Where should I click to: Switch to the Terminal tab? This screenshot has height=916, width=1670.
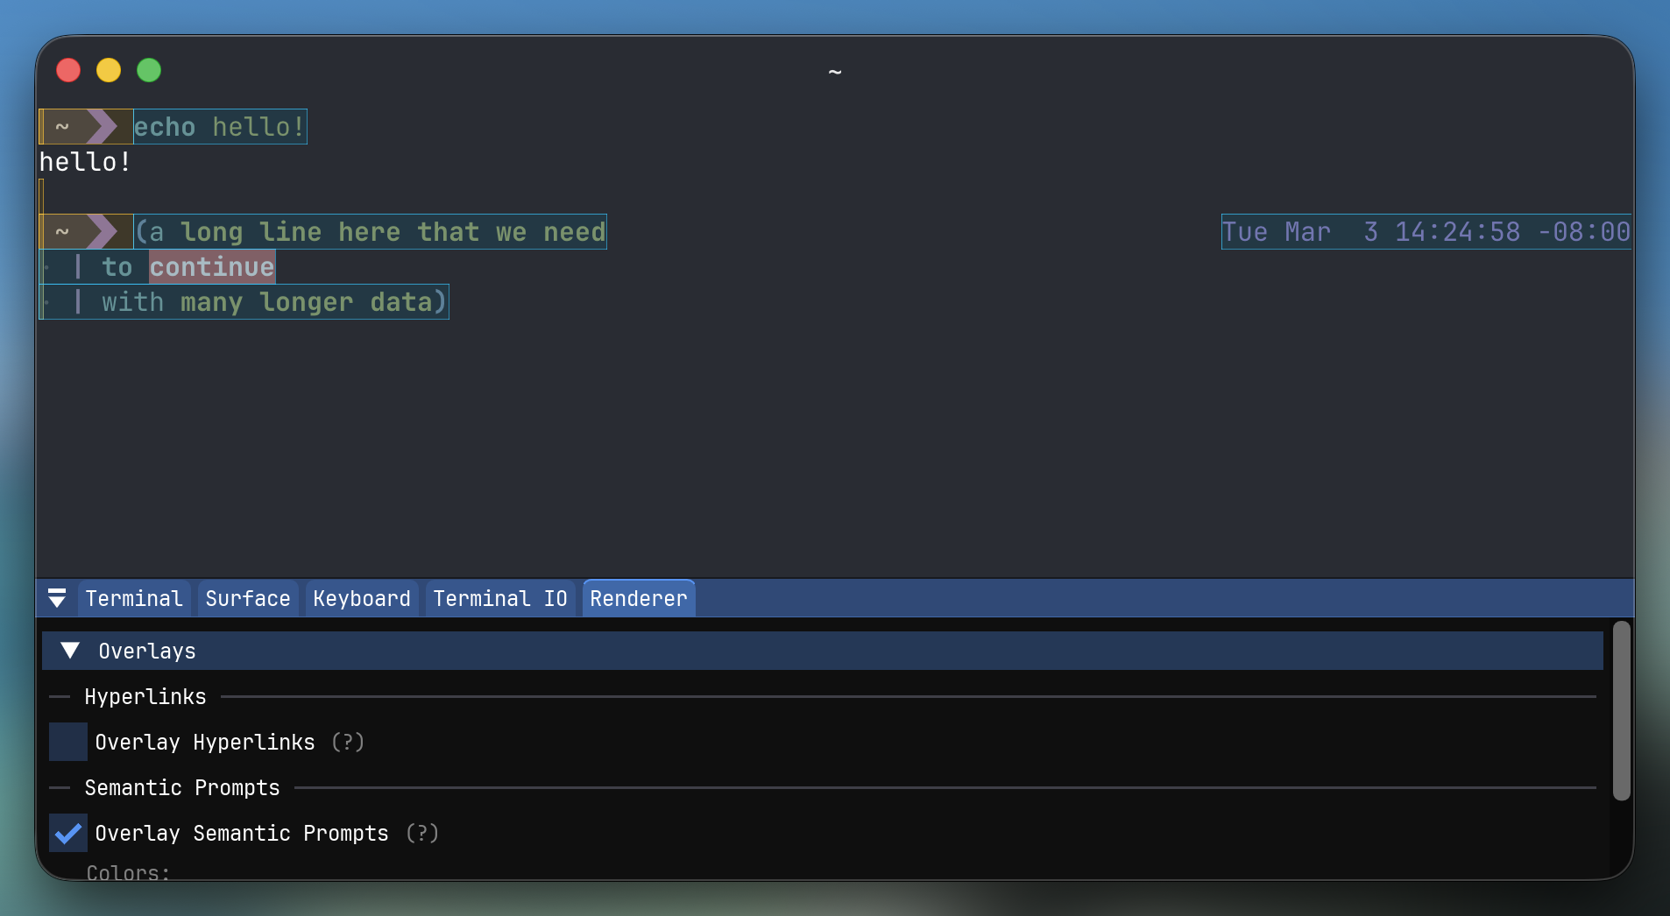click(x=134, y=598)
